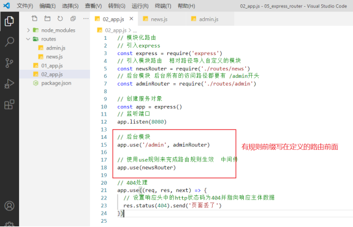353x227 pixels.
Task: Open news.js in the file tree
Action: click(x=55, y=57)
